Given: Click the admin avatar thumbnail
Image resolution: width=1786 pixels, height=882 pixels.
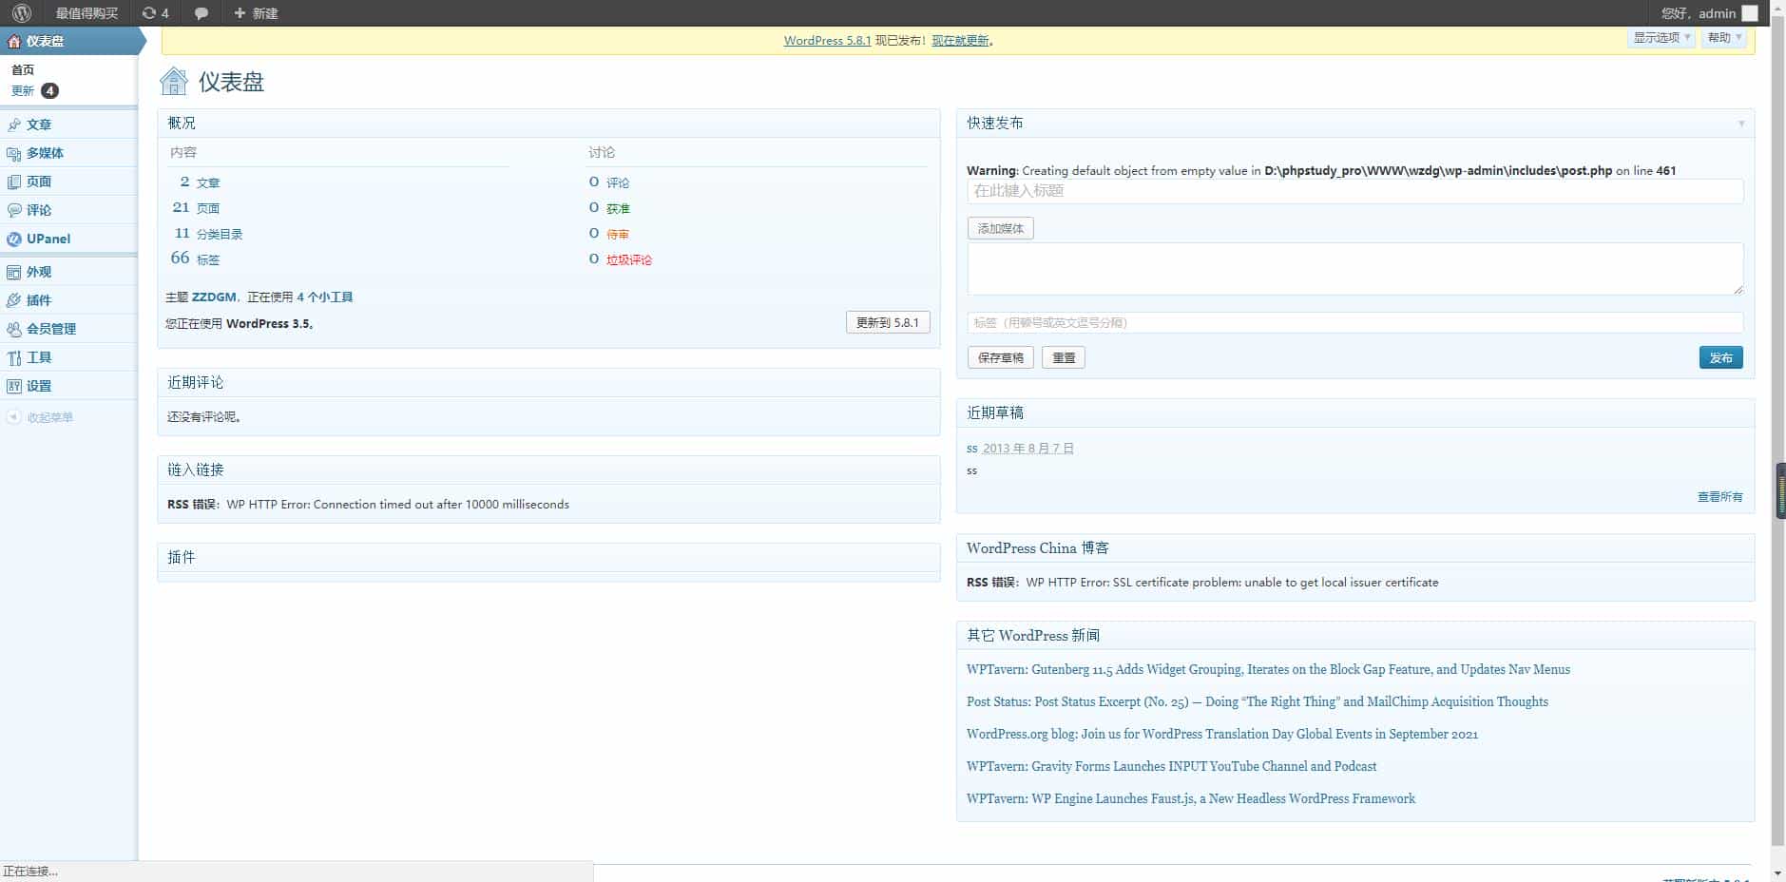Looking at the screenshot, I should coord(1750,13).
